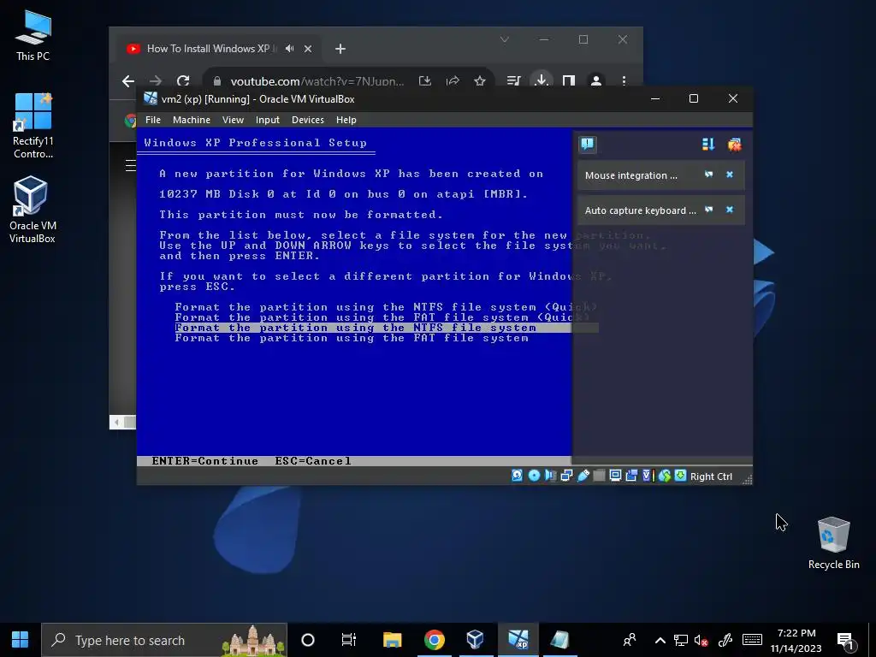Click the network adapters indicator in status bar
The height and width of the screenshot is (657, 876).
pos(566,476)
